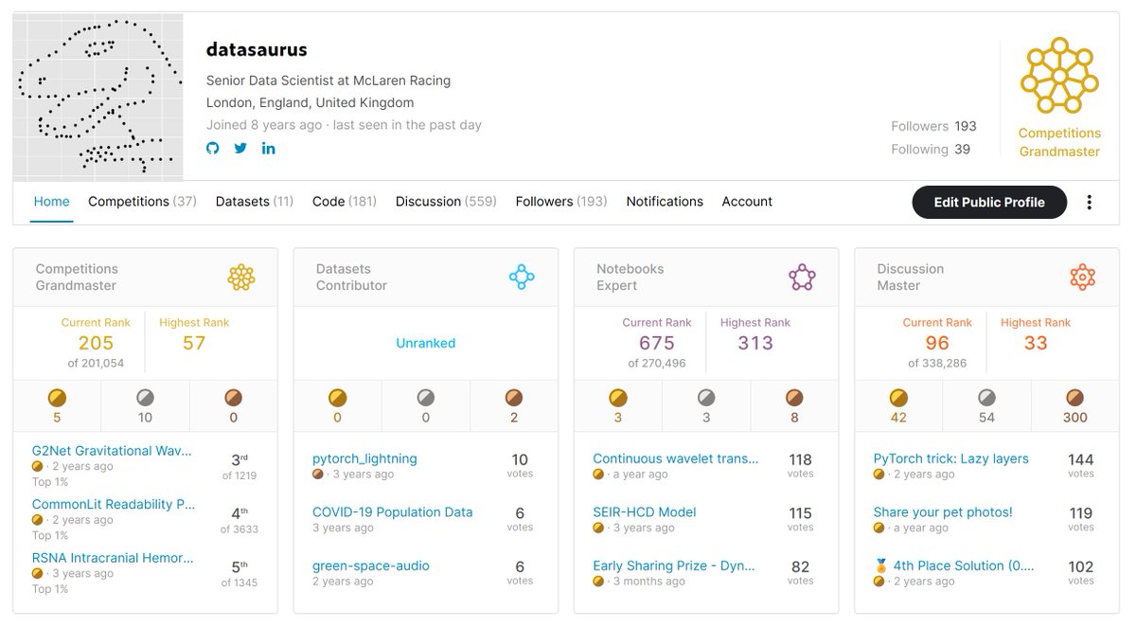Click the Edit Public Profile button
1136x627 pixels.
point(989,202)
